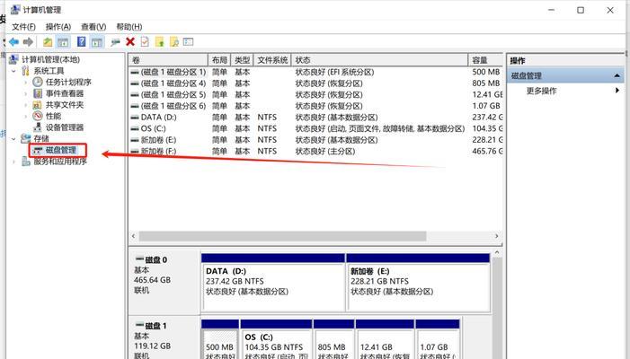The height and width of the screenshot is (359, 630).
Task: Select 磁盘管理 in the tree
Action: [61, 150]
